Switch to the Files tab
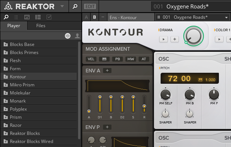Viewport: 231px width, 147px height. coord(41,26)
